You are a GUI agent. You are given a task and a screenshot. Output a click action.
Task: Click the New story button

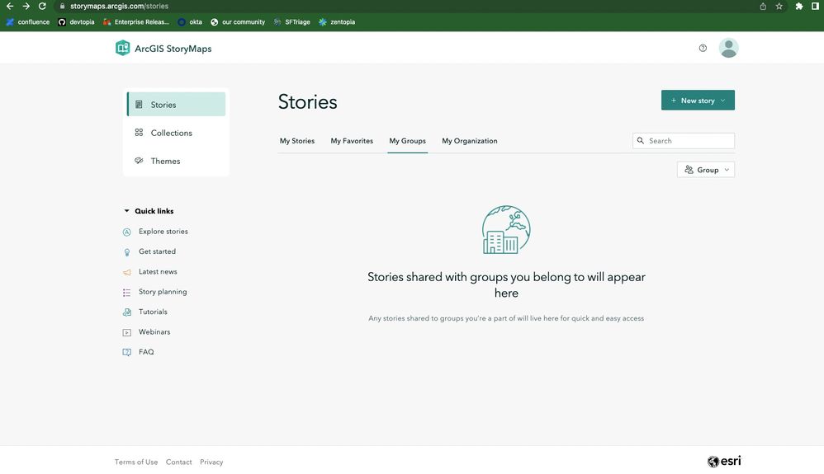click(698, 101)
